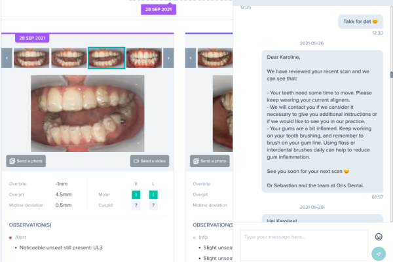Toggle left Cuspid question mark box
The image size is (393, 262).
click(153, 205)
